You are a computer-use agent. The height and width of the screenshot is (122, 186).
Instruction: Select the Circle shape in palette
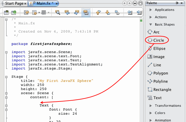[156, 40]
